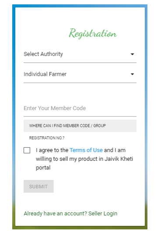Click the word 'portal' in agreement text

(x=43, y=168)
